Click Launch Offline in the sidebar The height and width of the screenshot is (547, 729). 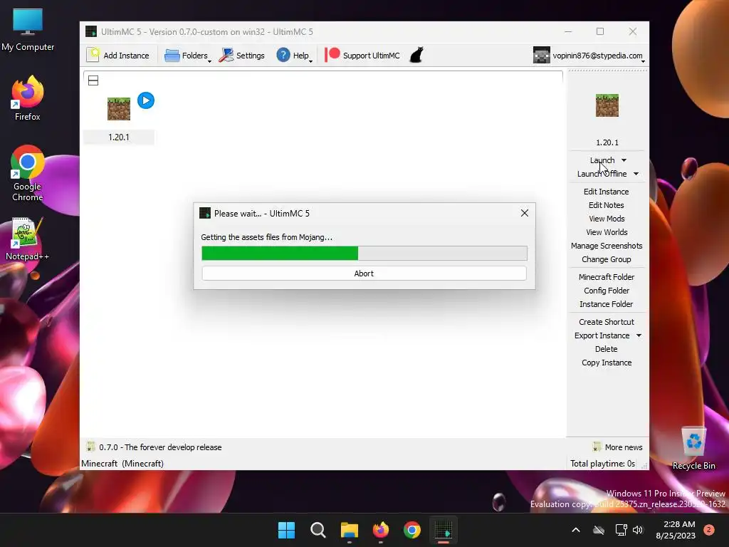[x=602, y=174]
